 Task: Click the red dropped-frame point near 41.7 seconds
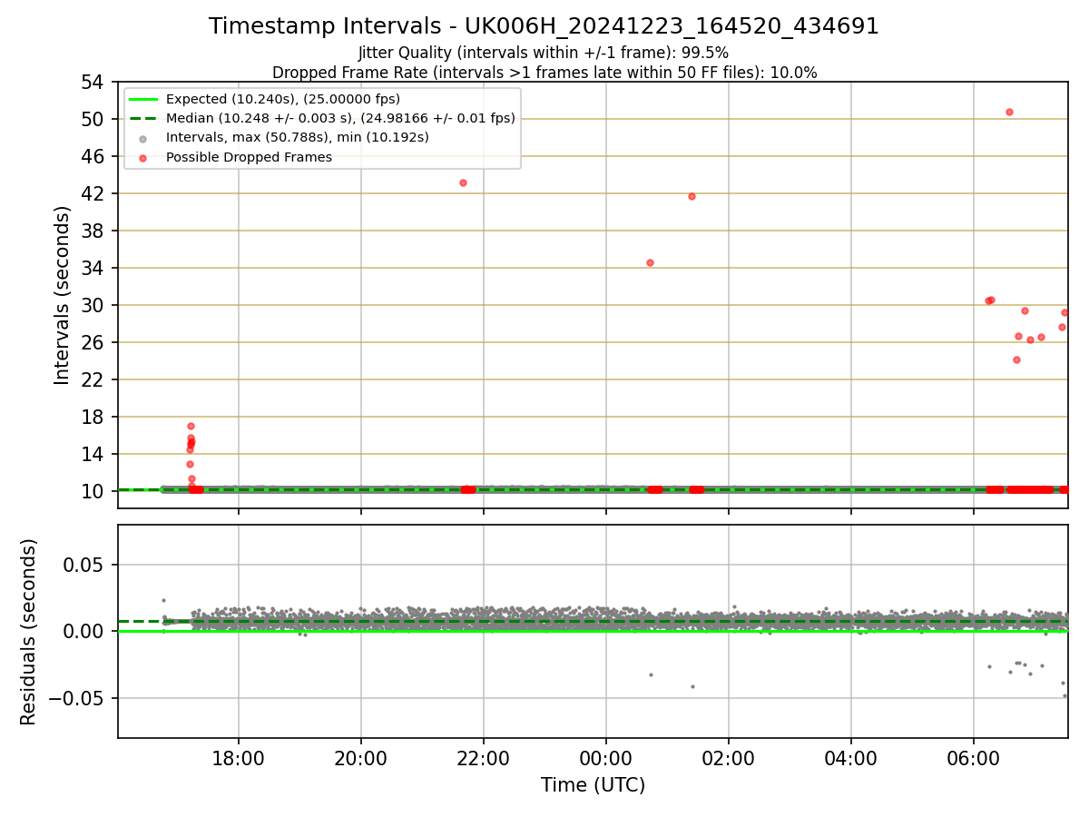tap(692, 196)
